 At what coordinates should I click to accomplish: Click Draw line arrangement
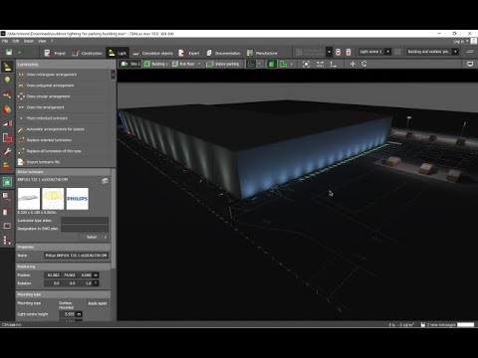(x=45, y=107)
